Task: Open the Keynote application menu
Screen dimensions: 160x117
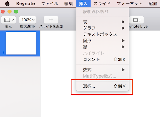Action: point(26,4)
